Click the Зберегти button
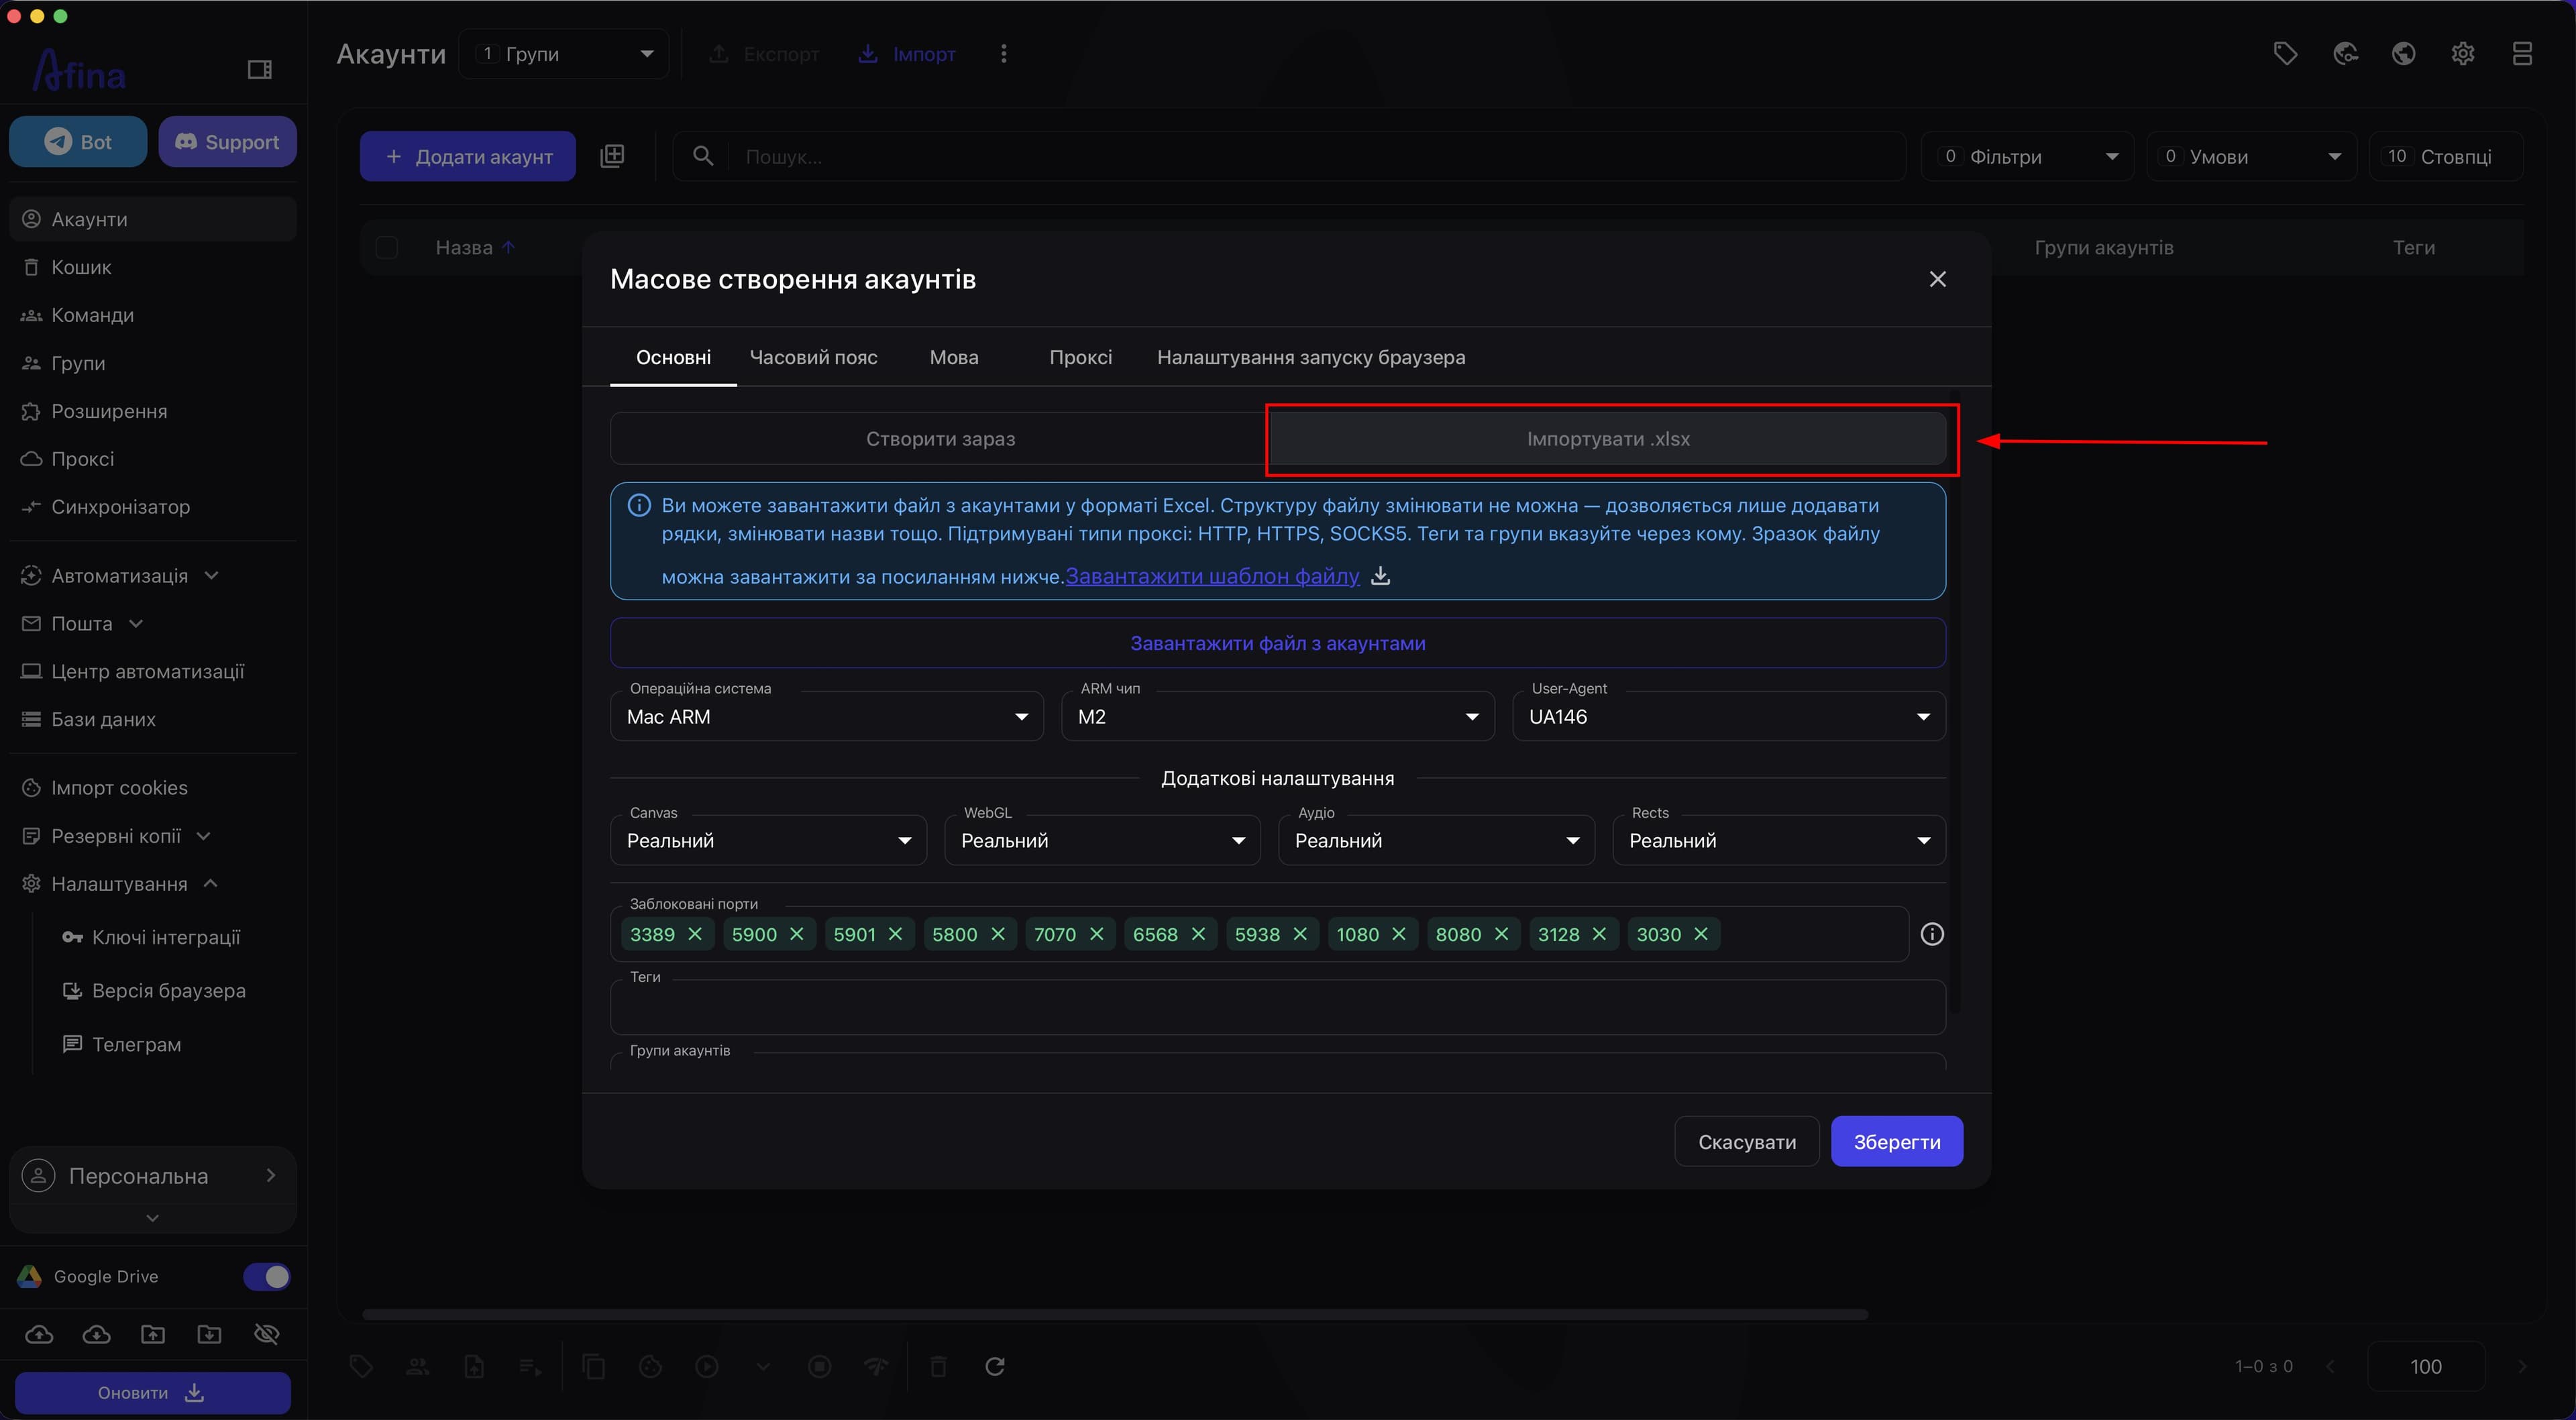Image resolution: width=2576 pixels, height=1420 pixels. pyautogui.click(x=1897, y=1142)
